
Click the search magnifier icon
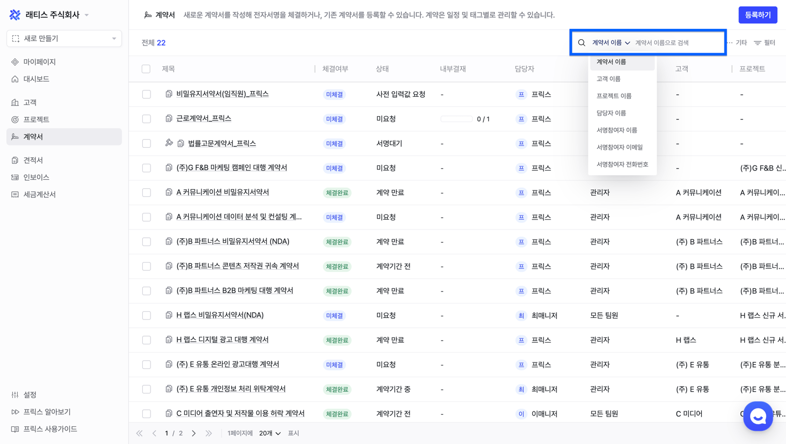582,43
